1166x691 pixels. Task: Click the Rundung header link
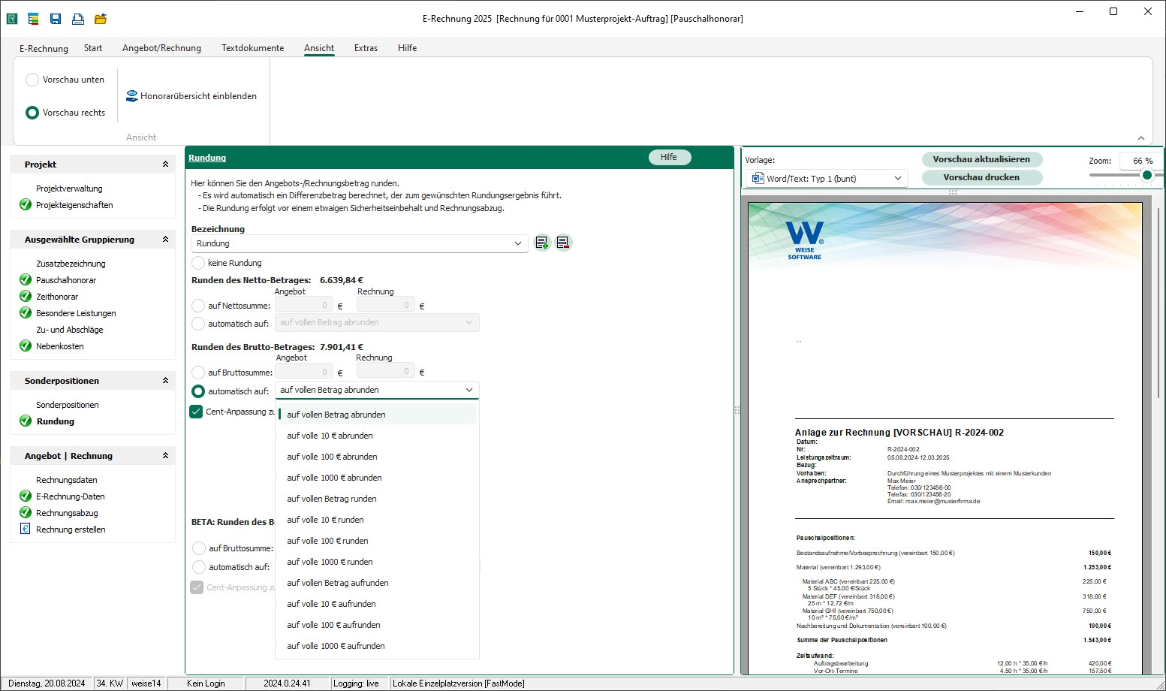click(207, 158)
